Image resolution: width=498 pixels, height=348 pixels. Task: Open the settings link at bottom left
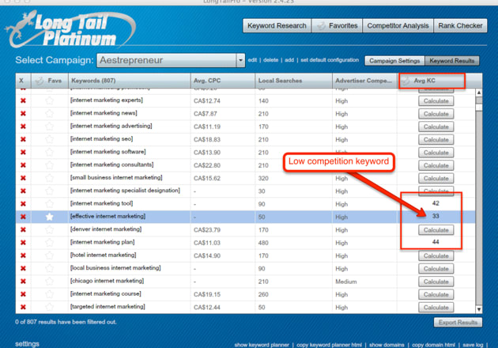[27, 344]
